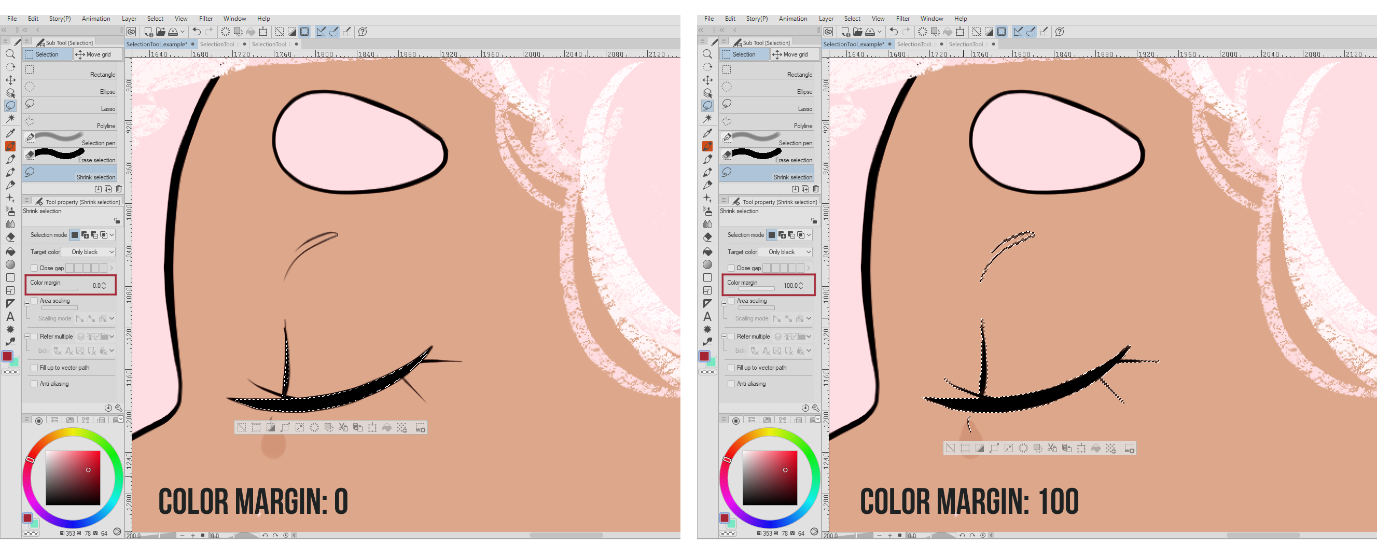This screenshot has height=560, width=1377.
Task: Delete sub tool via trash icon in left window
Action: 119,189
